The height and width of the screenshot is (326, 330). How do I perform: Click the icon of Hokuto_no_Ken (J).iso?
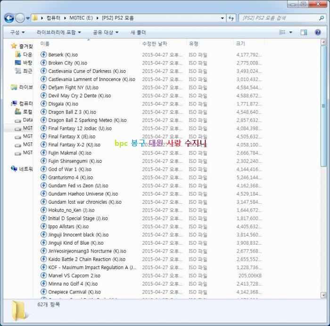point(43,210)
